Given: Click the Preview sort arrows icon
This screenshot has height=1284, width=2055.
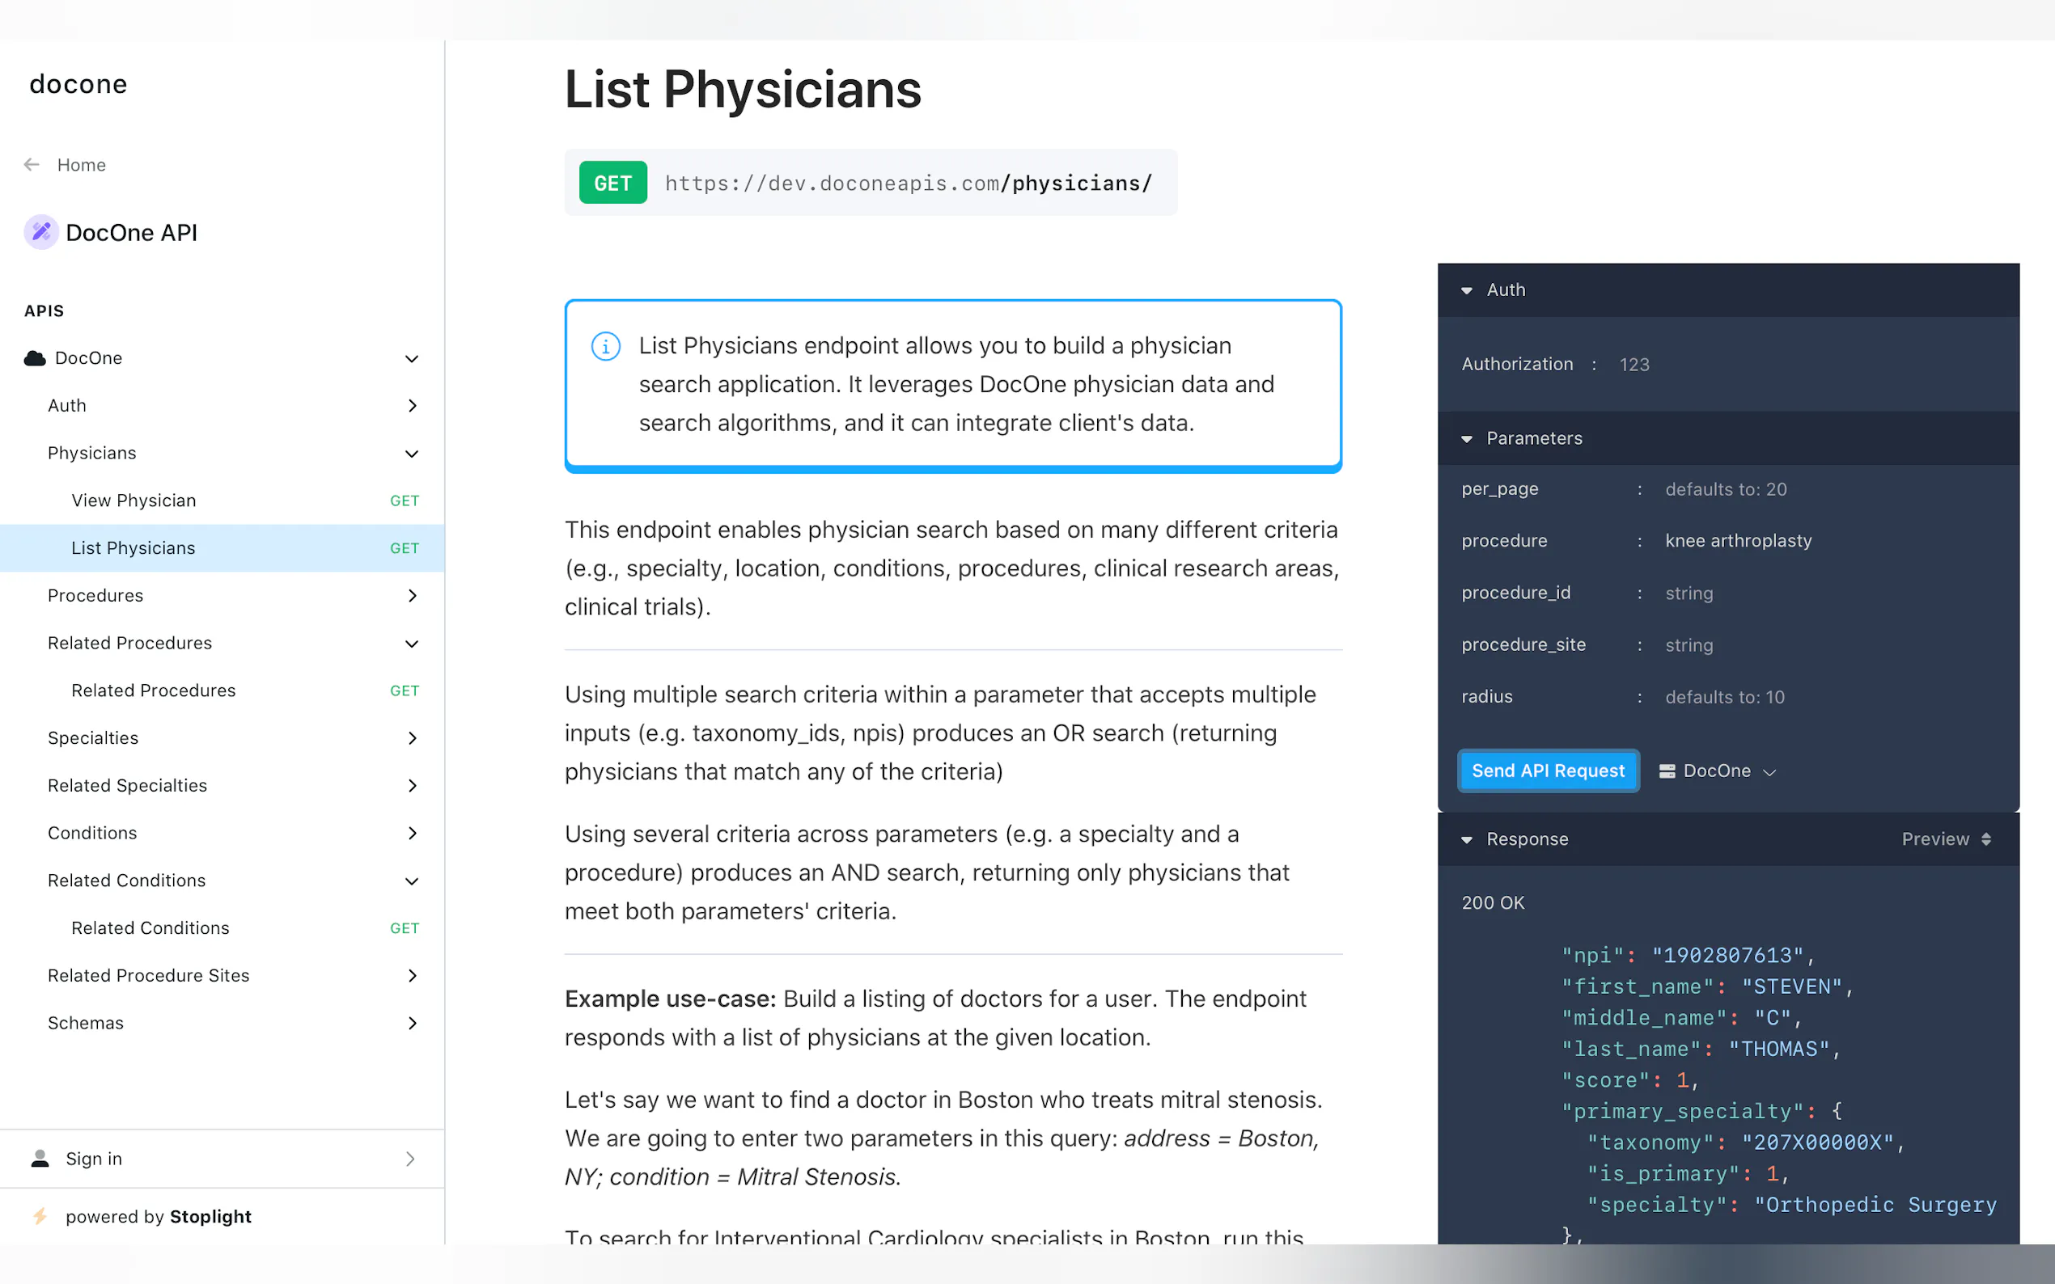Looking at the screenshot, I should 1986,839.
